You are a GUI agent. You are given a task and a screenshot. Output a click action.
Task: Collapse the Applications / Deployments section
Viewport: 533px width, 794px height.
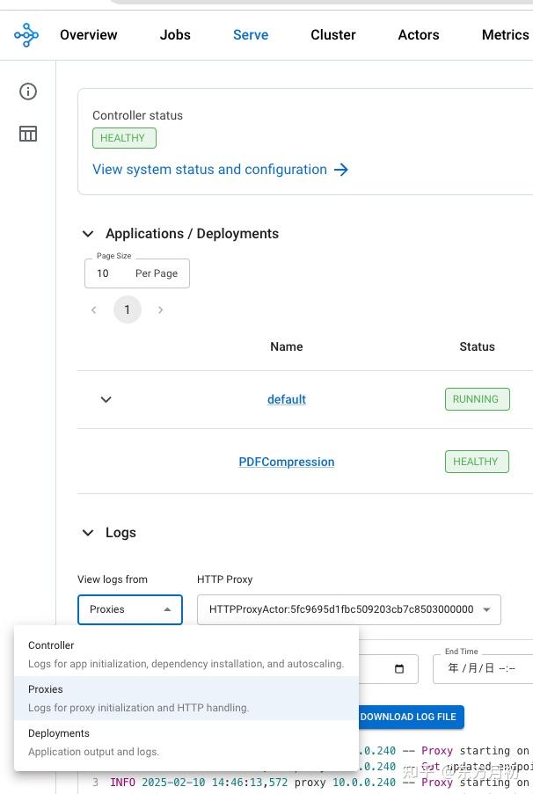[88, 233]
